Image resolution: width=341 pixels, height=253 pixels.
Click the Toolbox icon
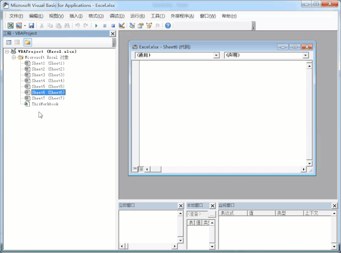point(157,26)
